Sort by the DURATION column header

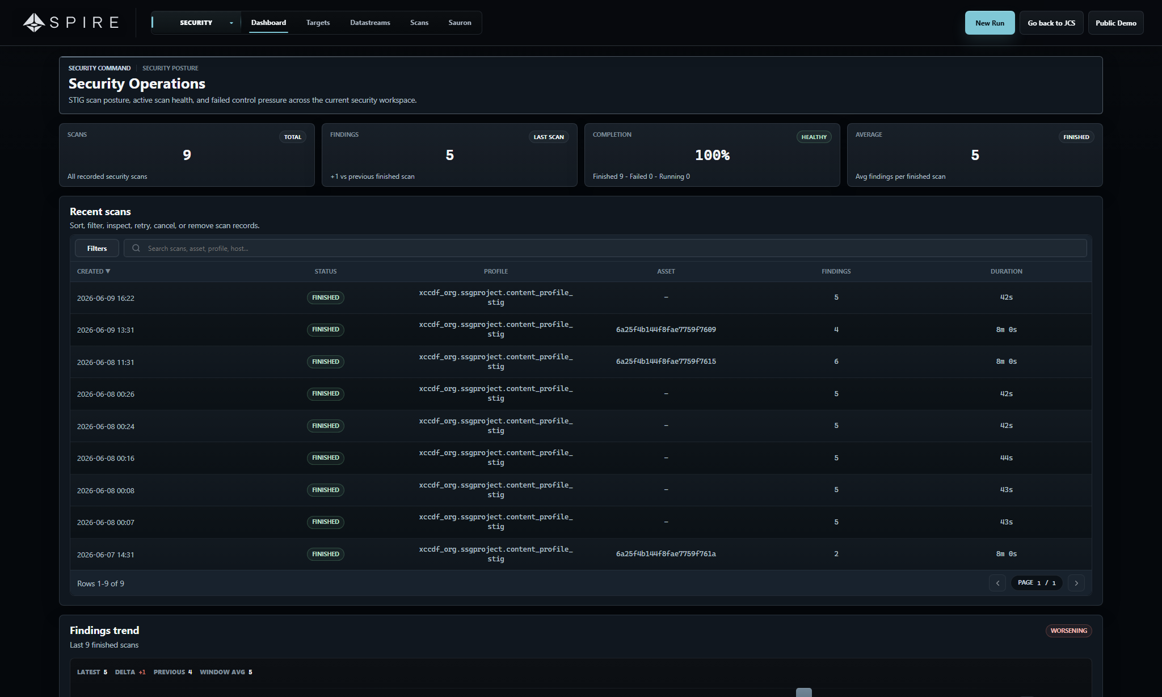(1007, 271)
